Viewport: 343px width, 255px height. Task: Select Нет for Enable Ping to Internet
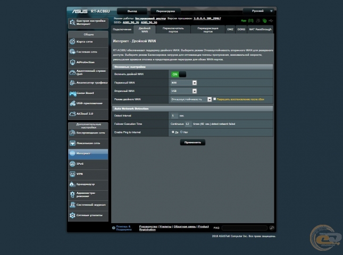pos(181,132)
